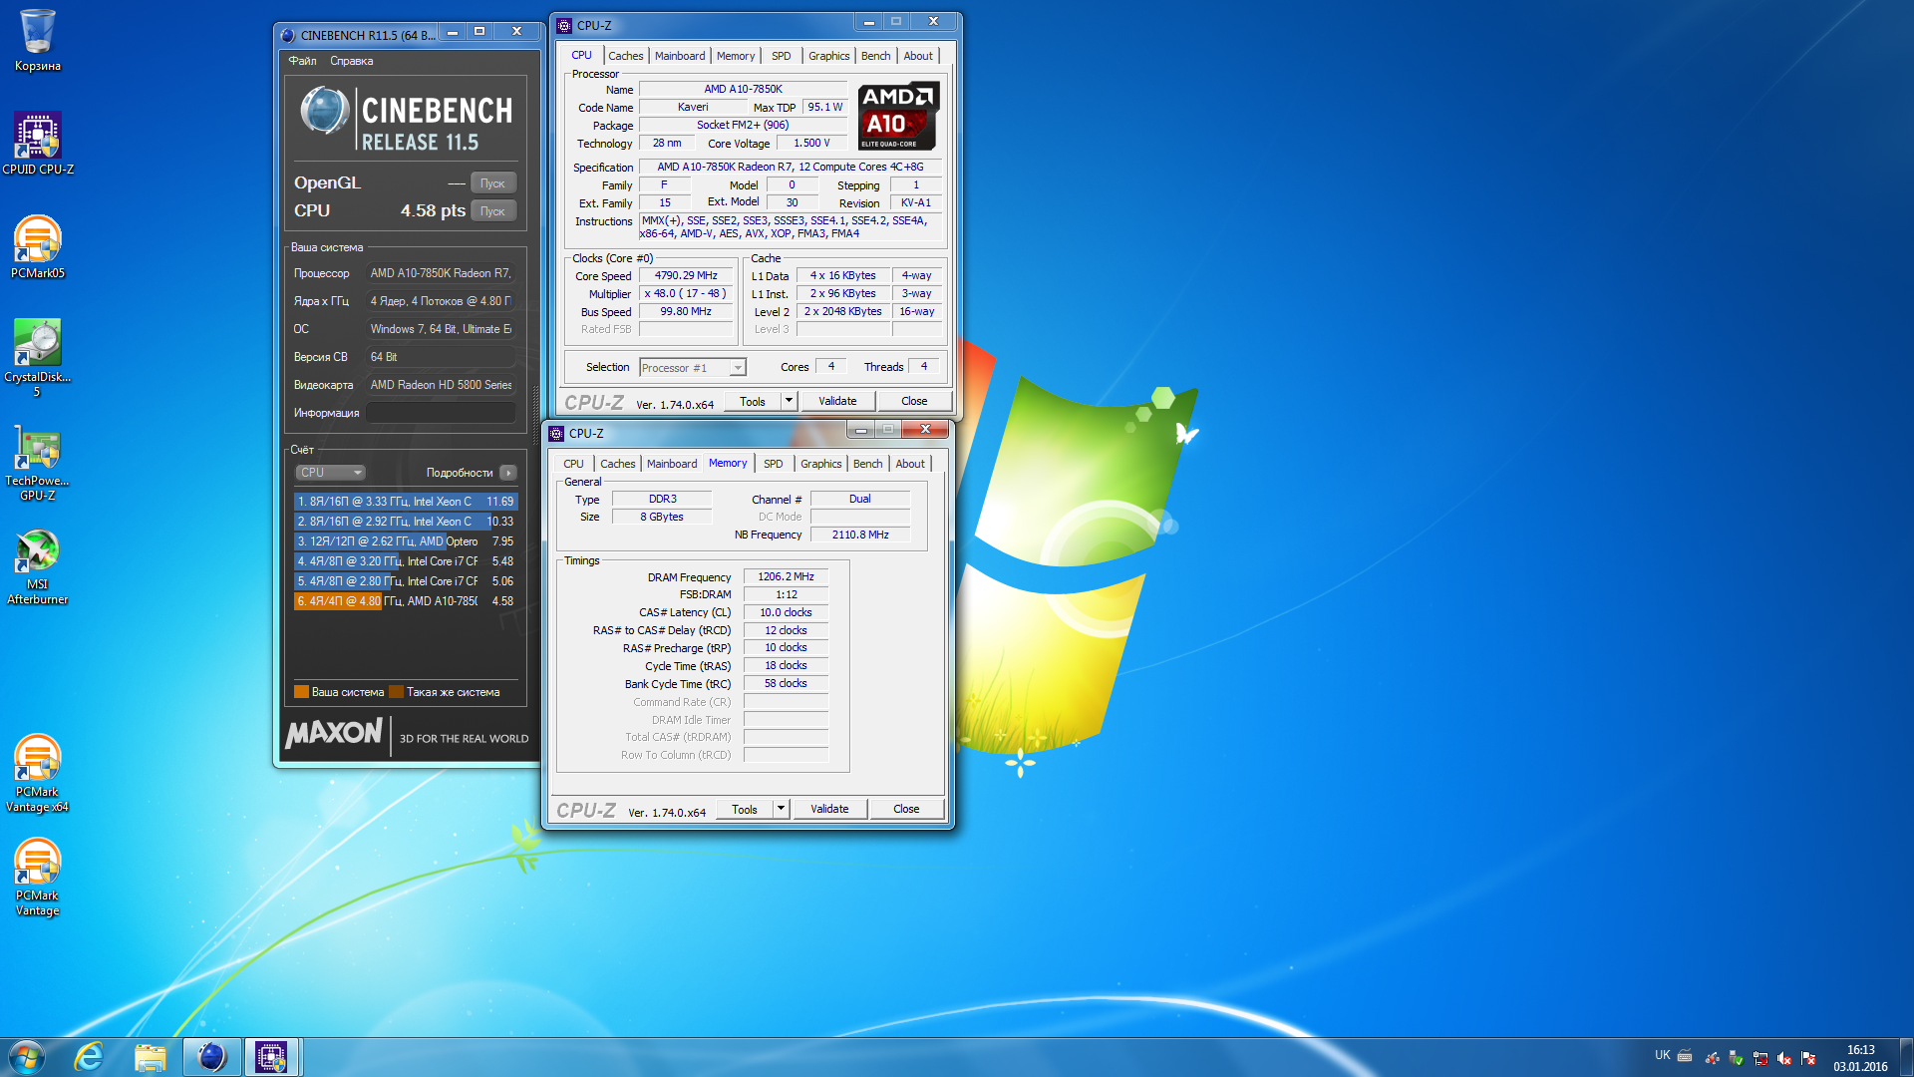Expand Tools dropdown arrow in lower CPU-Z

click(x=781, y=809)
